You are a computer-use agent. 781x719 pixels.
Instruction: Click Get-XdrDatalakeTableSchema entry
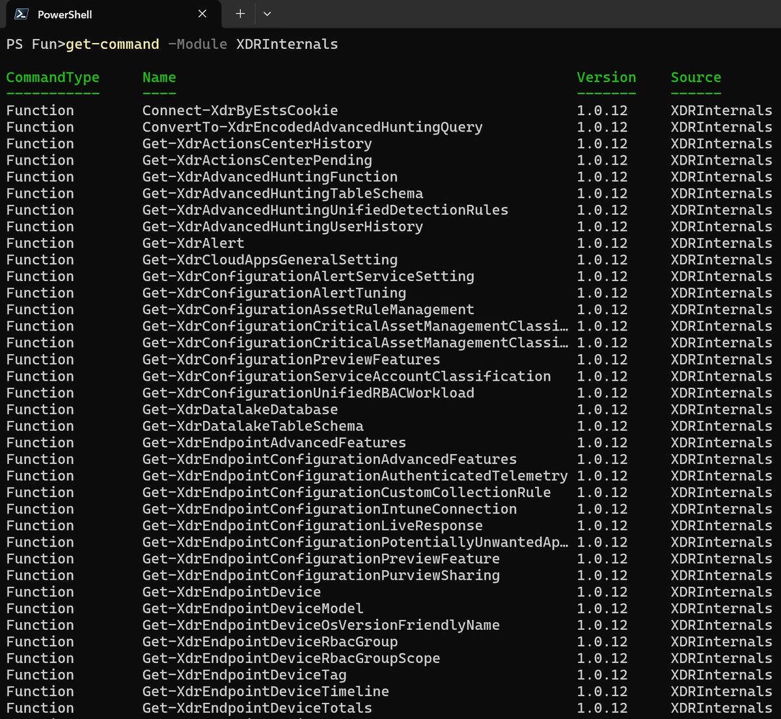coord(253,426)
